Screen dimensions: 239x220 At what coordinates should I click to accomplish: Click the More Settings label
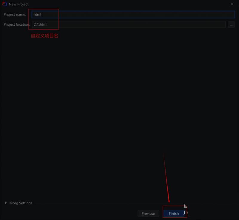pos(21,203)
